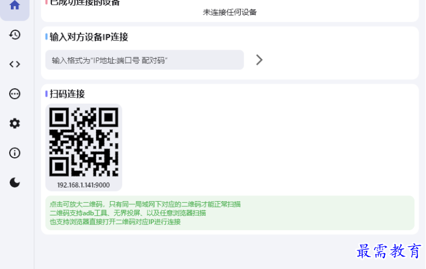Open the more options circle icon
The width and height of the screenshot is (426, 269).
(x=15, y=94)
